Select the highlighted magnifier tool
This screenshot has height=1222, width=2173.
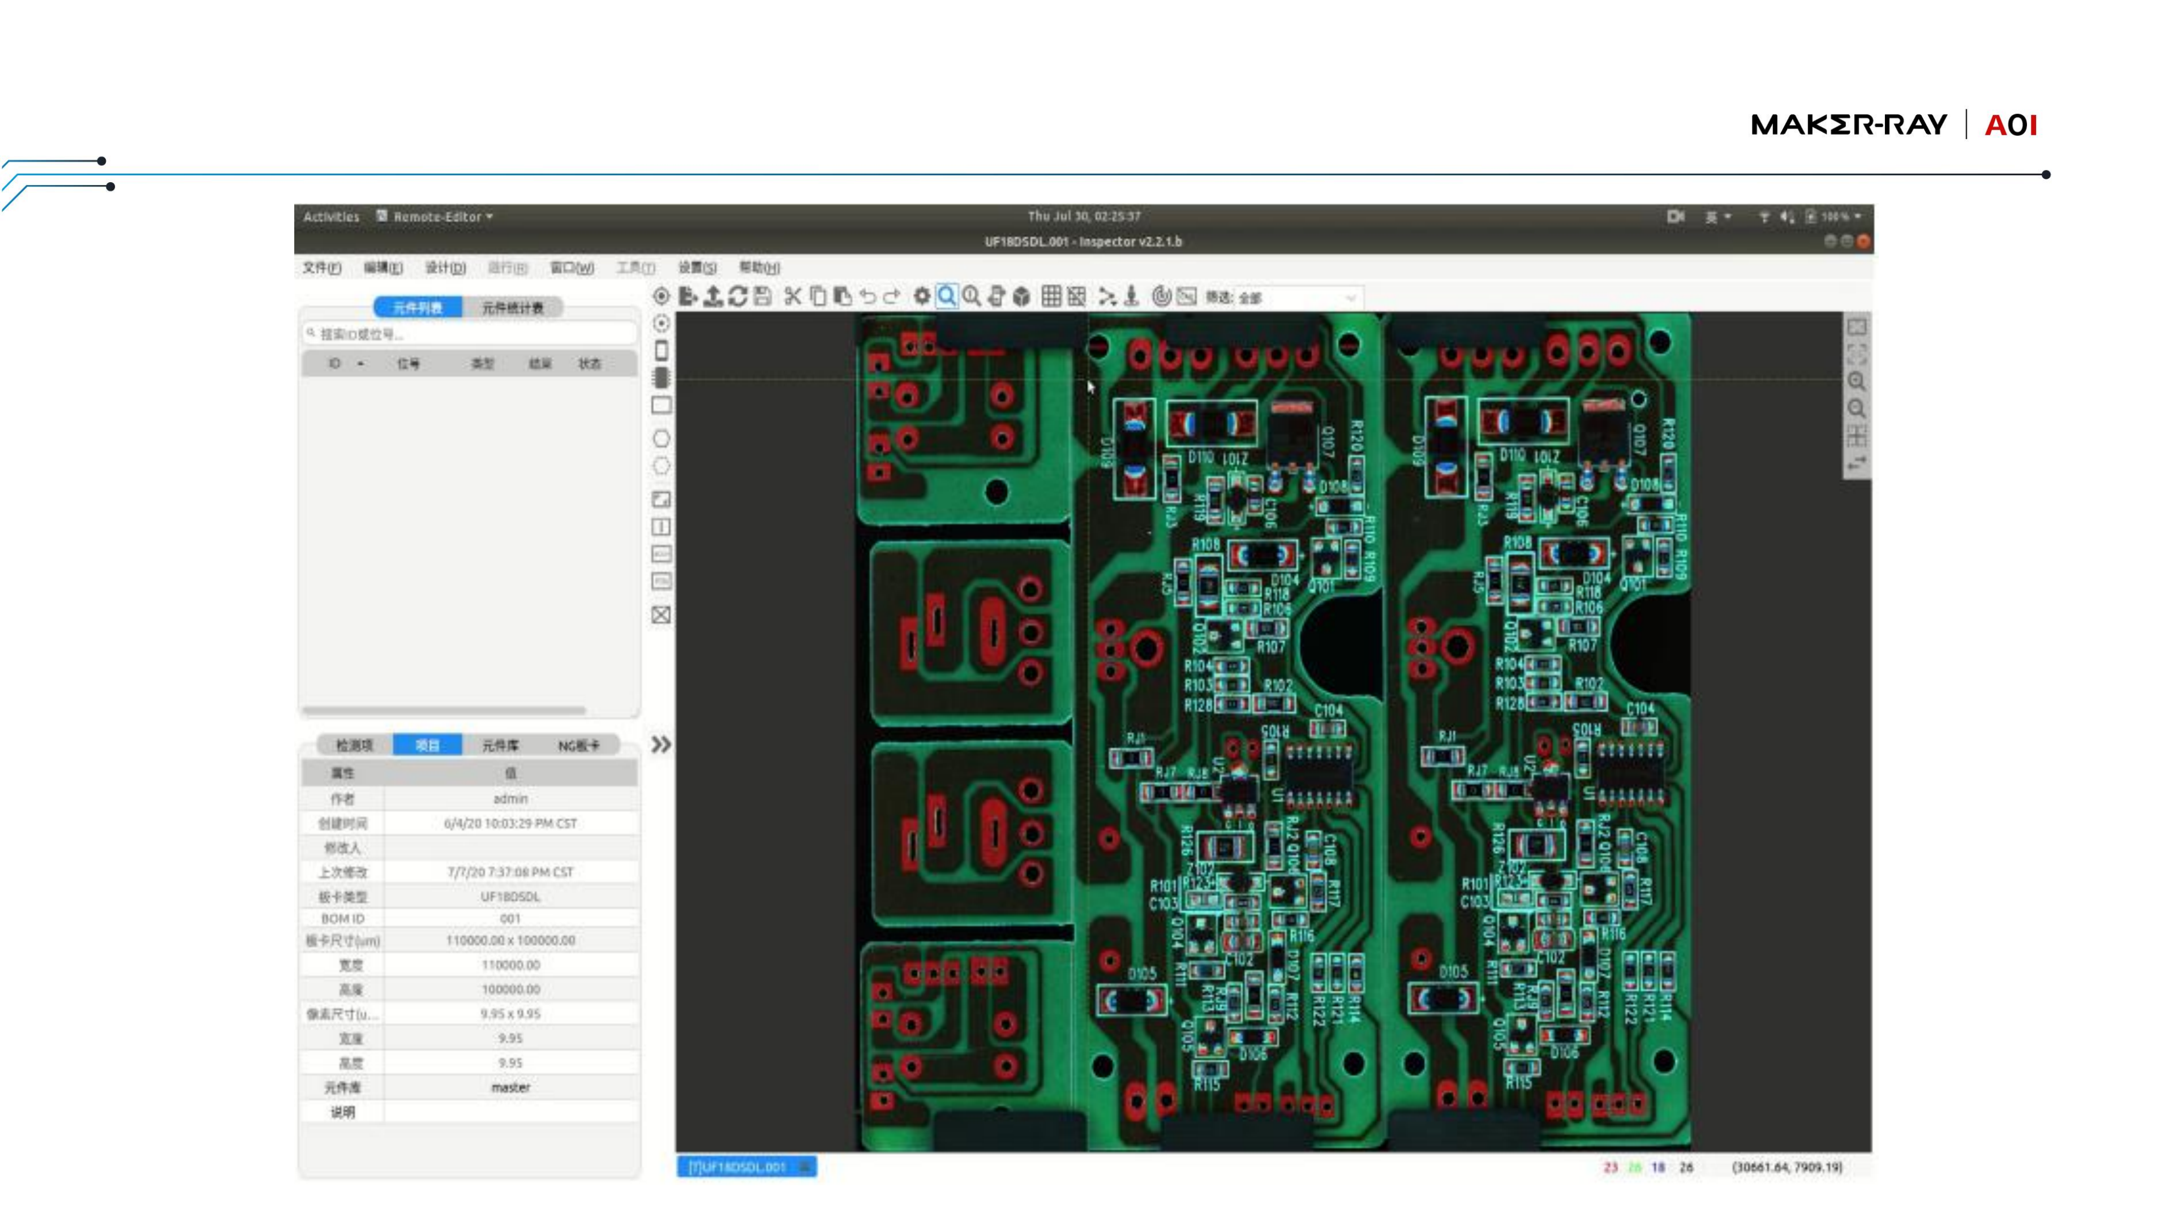click(947, 296)
